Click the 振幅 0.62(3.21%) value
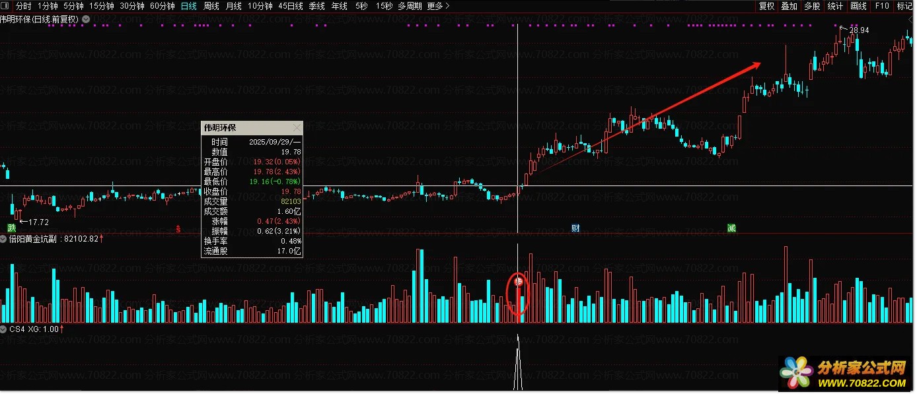The height and width of the screenshot is (394, 917). (279, 231)
